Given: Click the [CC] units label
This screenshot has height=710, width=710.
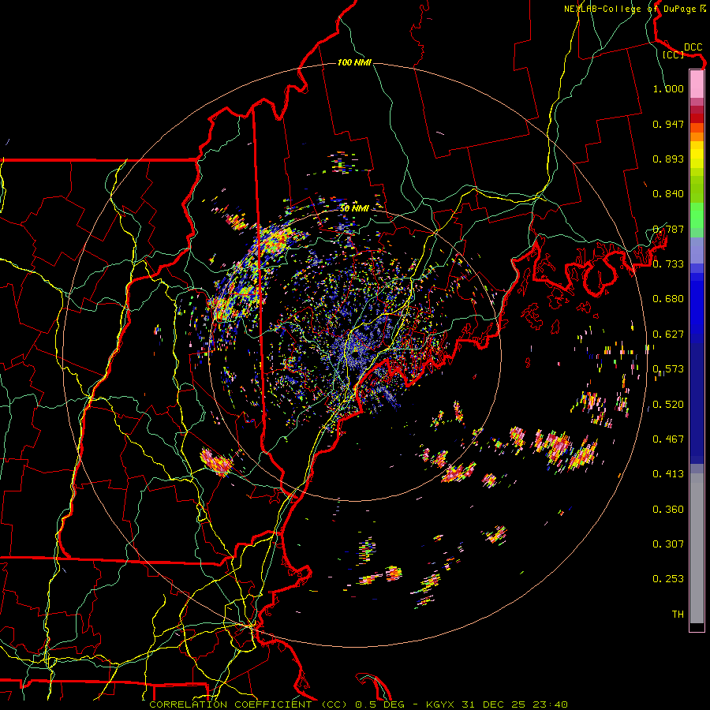Looking at the screenshot, I should pyautogui.click(x=673, y=54).
